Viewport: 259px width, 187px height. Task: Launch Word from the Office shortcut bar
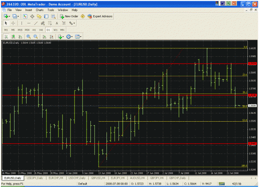click(x=223, y=3)
